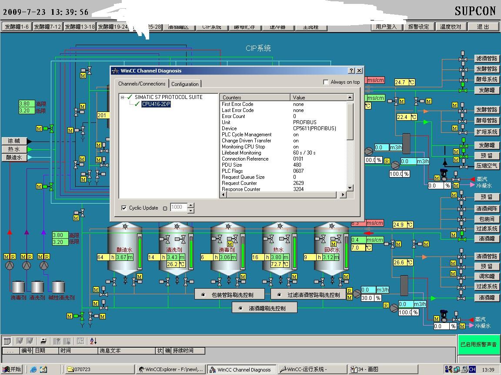Image resolution: width=501 pixels, height=375 pixels.
Task: Click the network computers icon in system tray
Action: [x=457, y=370]
